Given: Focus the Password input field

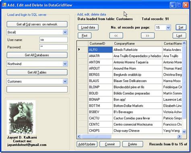Looking at the screenshot, I should tap(54, 47).
